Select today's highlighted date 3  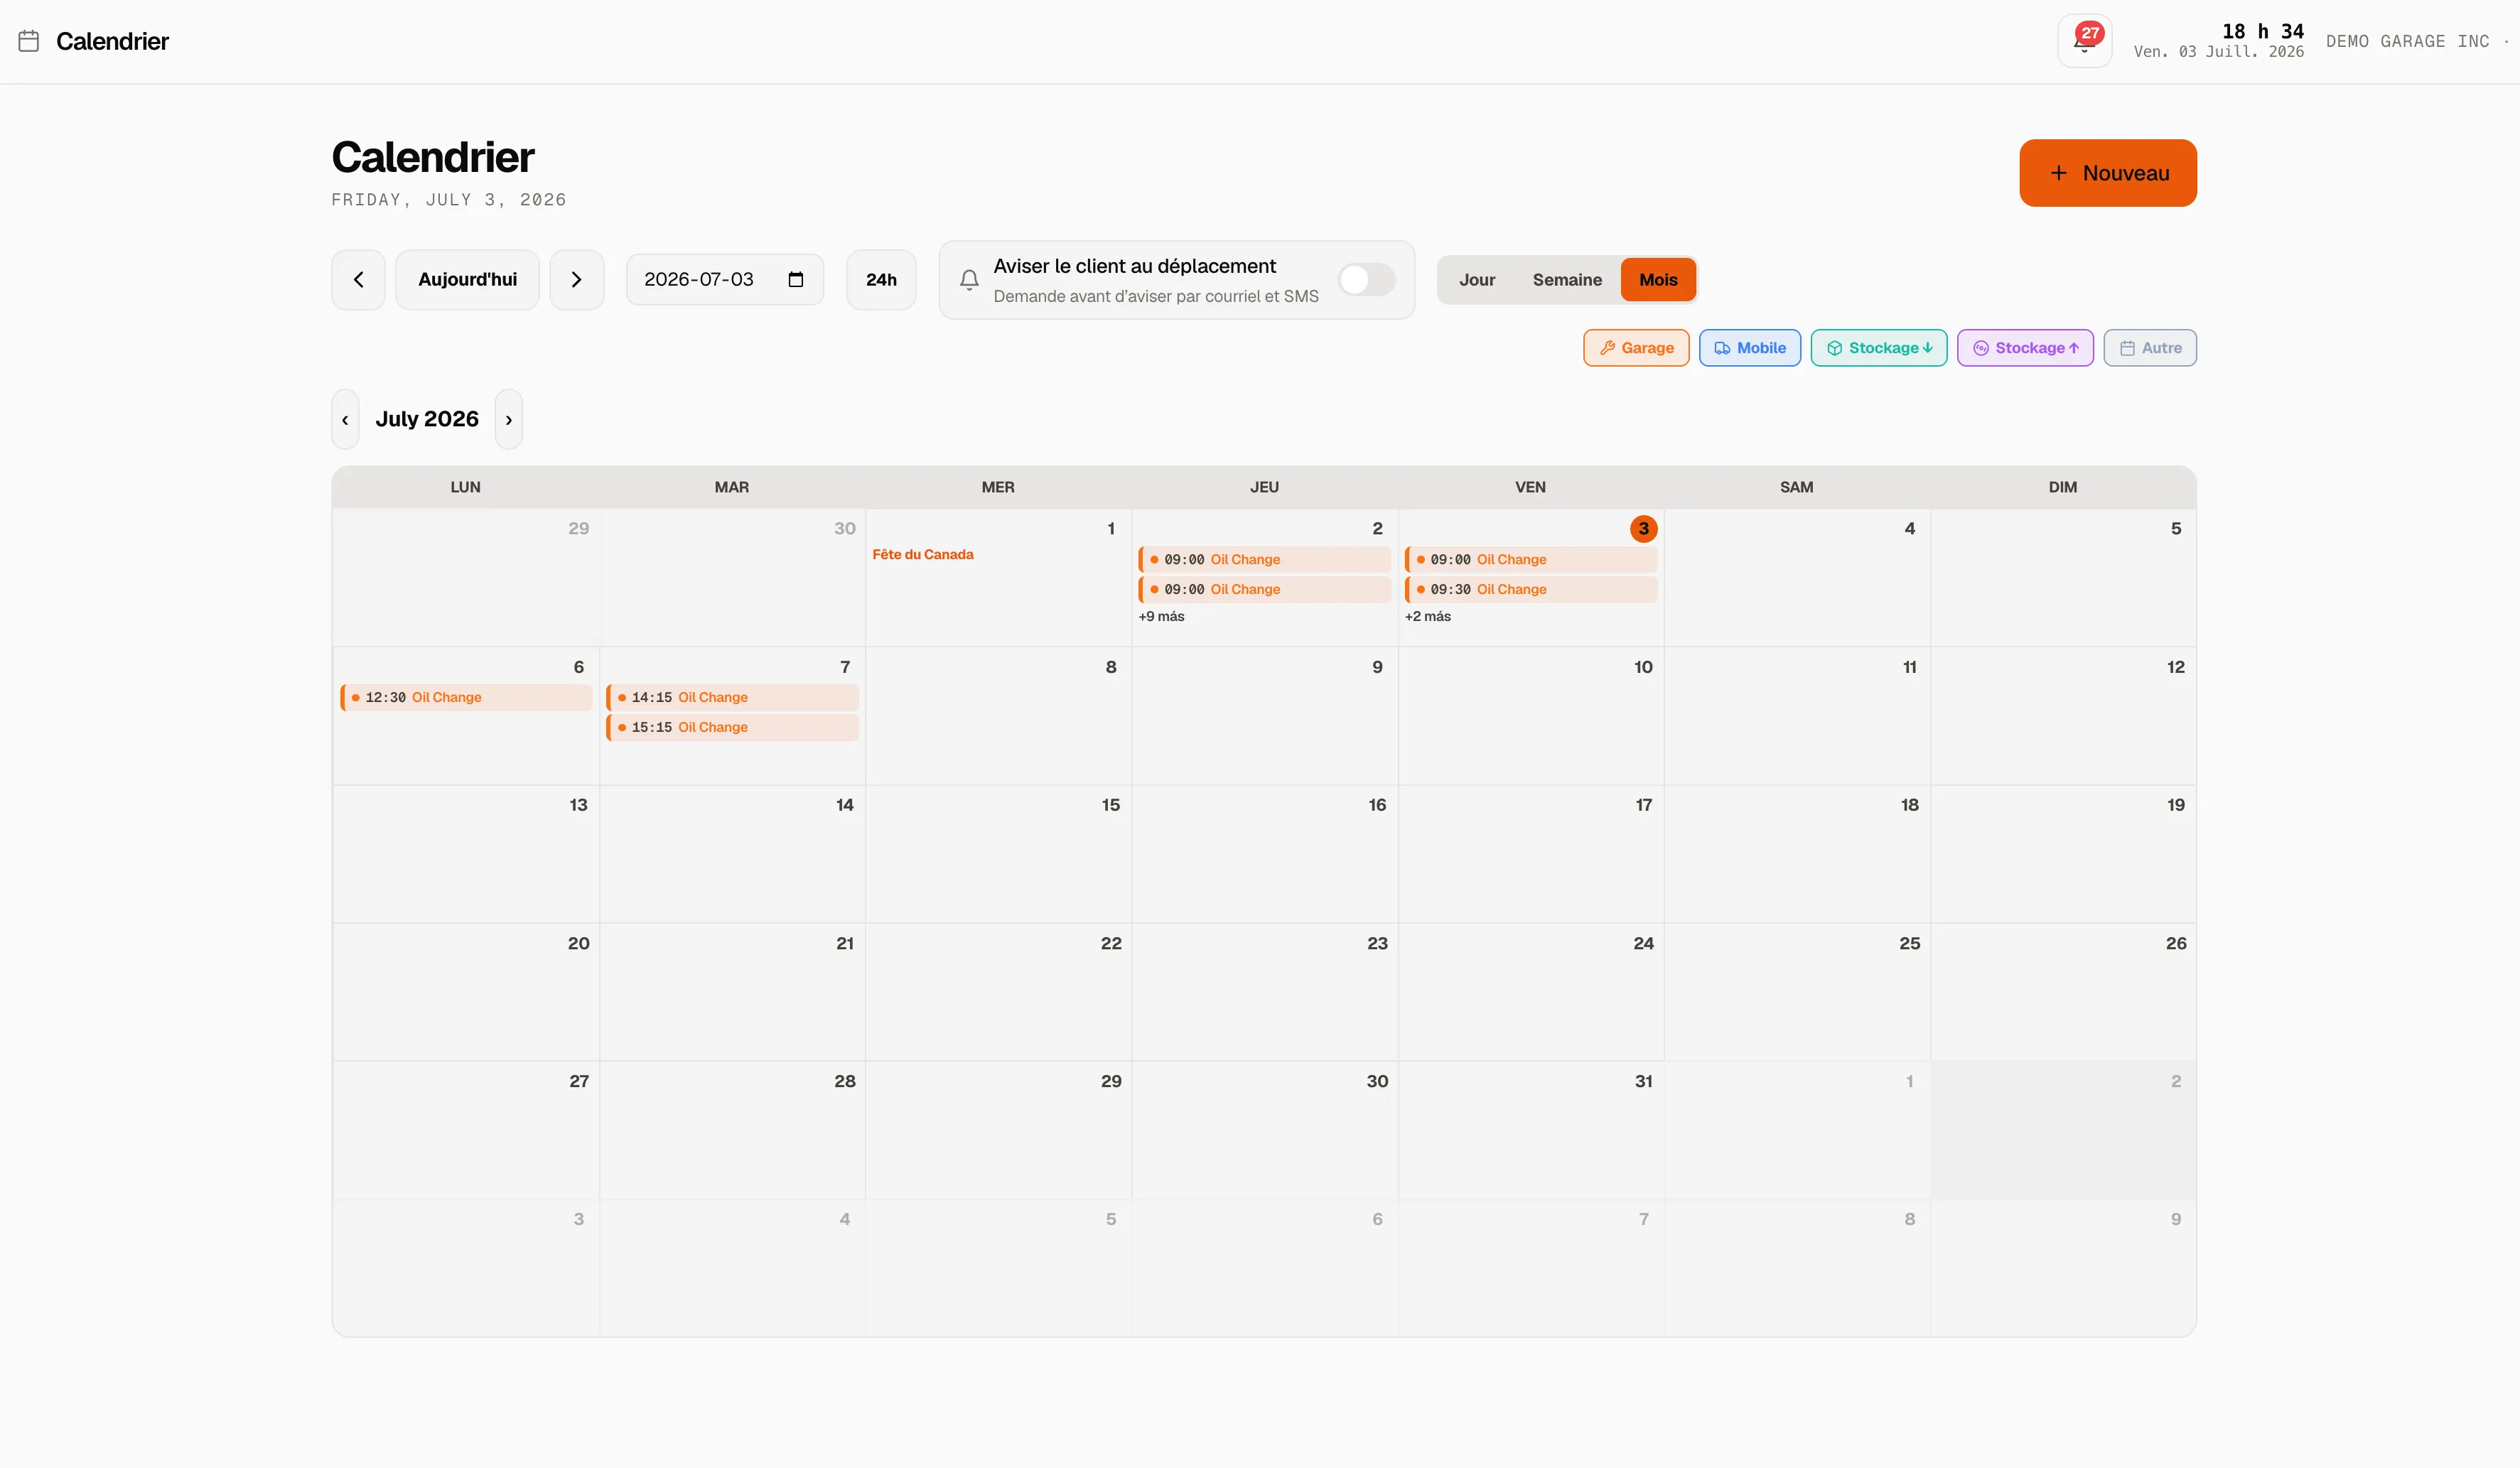pyautogui.click(x=1643, y=528)
